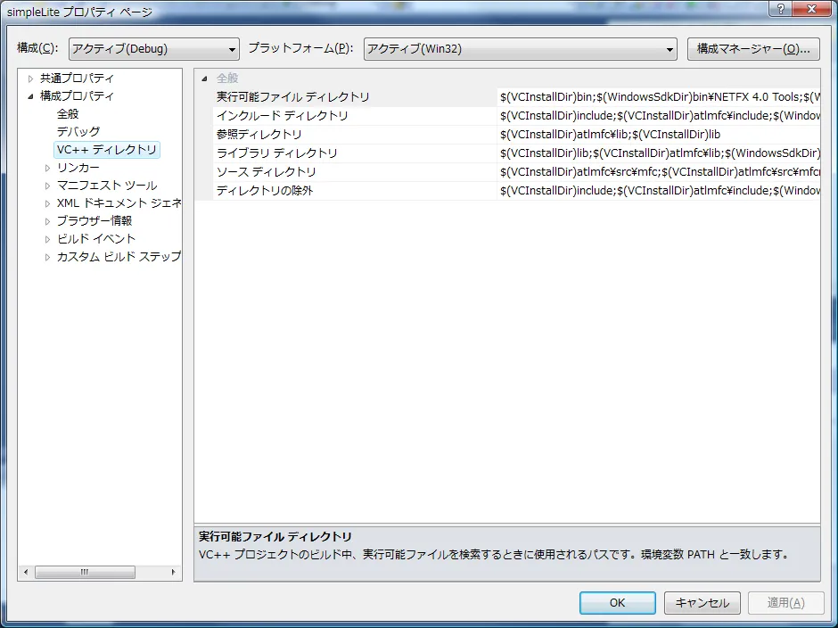Image resolution: width=838 pixels, height=628 pixels.
Task: Click the ソース ディレクトリ value field
Action: [659, 171]
